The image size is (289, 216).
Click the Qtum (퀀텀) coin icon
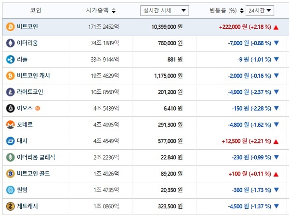pyautogui.click(x=11, y=190)
